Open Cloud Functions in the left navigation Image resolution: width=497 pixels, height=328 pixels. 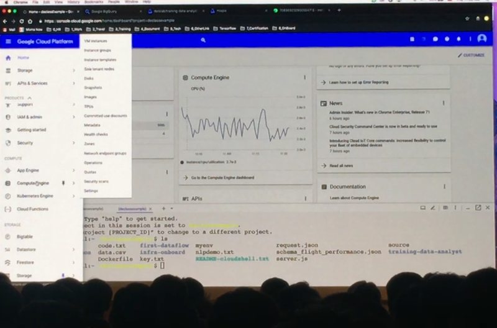(x=32, y=209)
